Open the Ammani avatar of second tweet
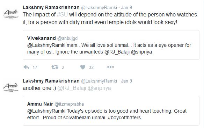The height and width of the screenshot is (128, 204). [11, 87]
